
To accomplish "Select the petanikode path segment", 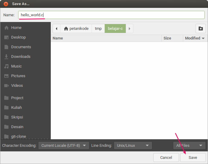I will coord(76,29).
